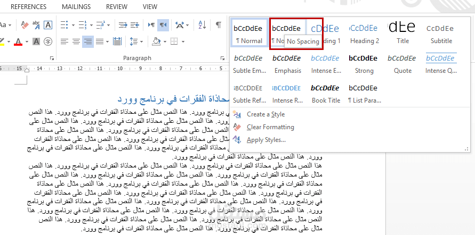This screenshot has width=475, height=235.
Task: Open the Asian Layout dropdown arrow
Action: 188,25
